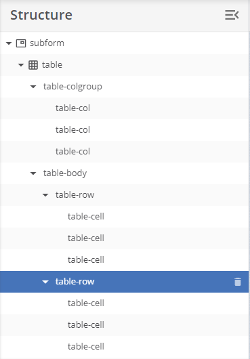Select the second table-col item
Image resolution: width=250 pixels, height=359 pixels.
[x=125, y=130]
